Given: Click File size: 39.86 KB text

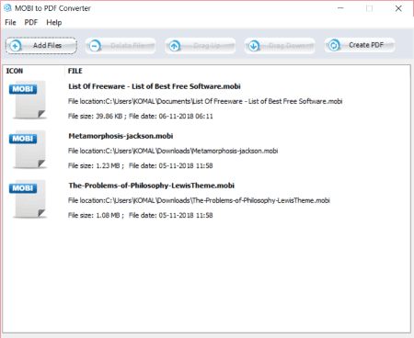Looking at the screenshot, I should click(96, 116).
